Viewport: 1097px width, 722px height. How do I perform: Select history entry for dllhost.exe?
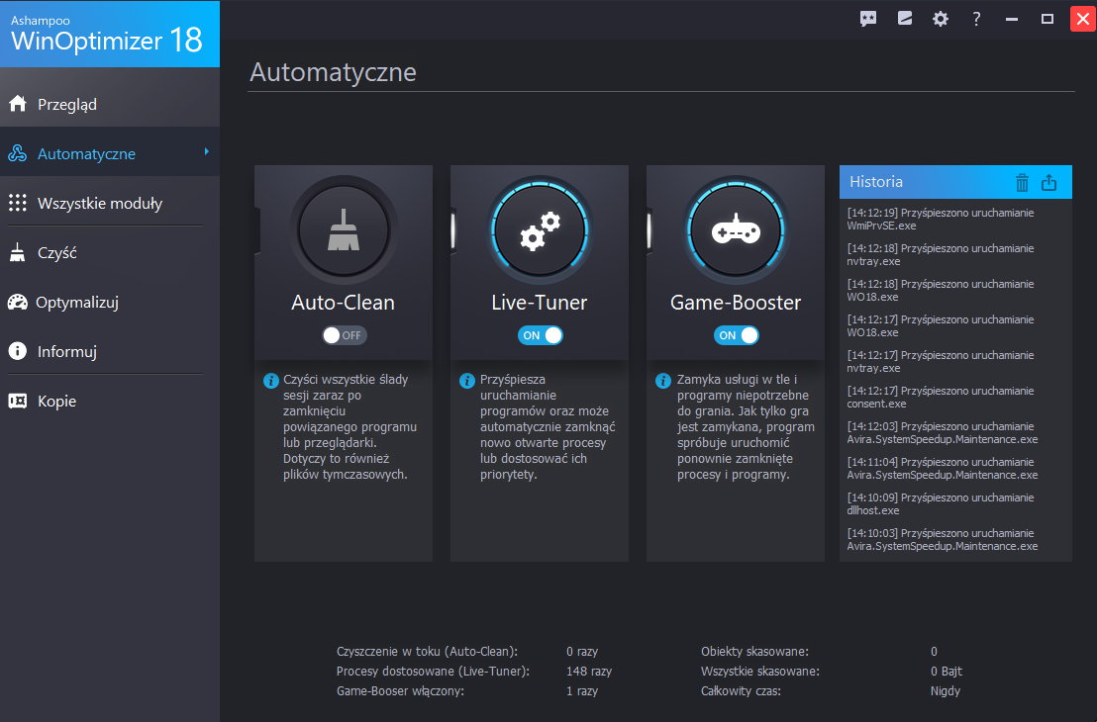pos(941,504)
